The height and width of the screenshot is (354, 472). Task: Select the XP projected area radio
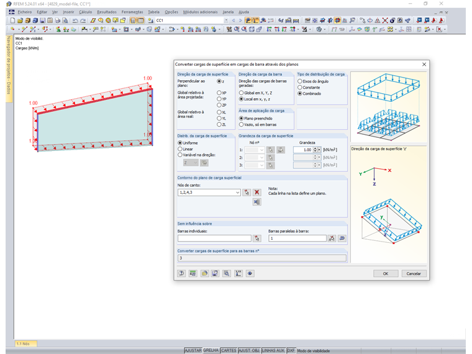[x=219, y=93]
